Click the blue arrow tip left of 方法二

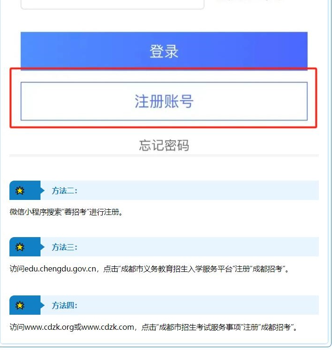click(42, 191)
